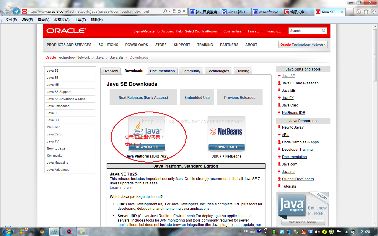Viewport: 378px width, 236px height.
Task: Open the 查看(V) menu
Action: tap(44, 20)
